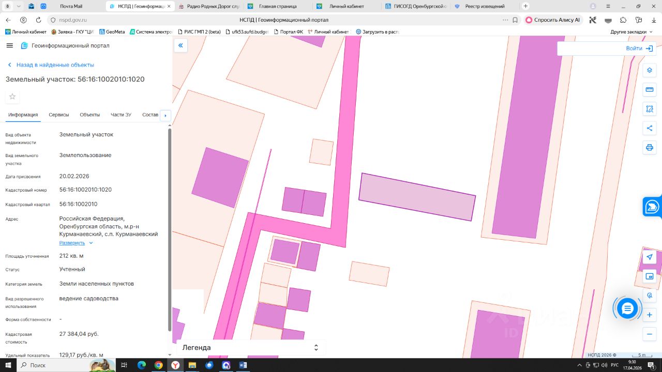Viewport: 662px width, 372px height.
Task: Activate the area selection search tool
Action: [650, 109]
